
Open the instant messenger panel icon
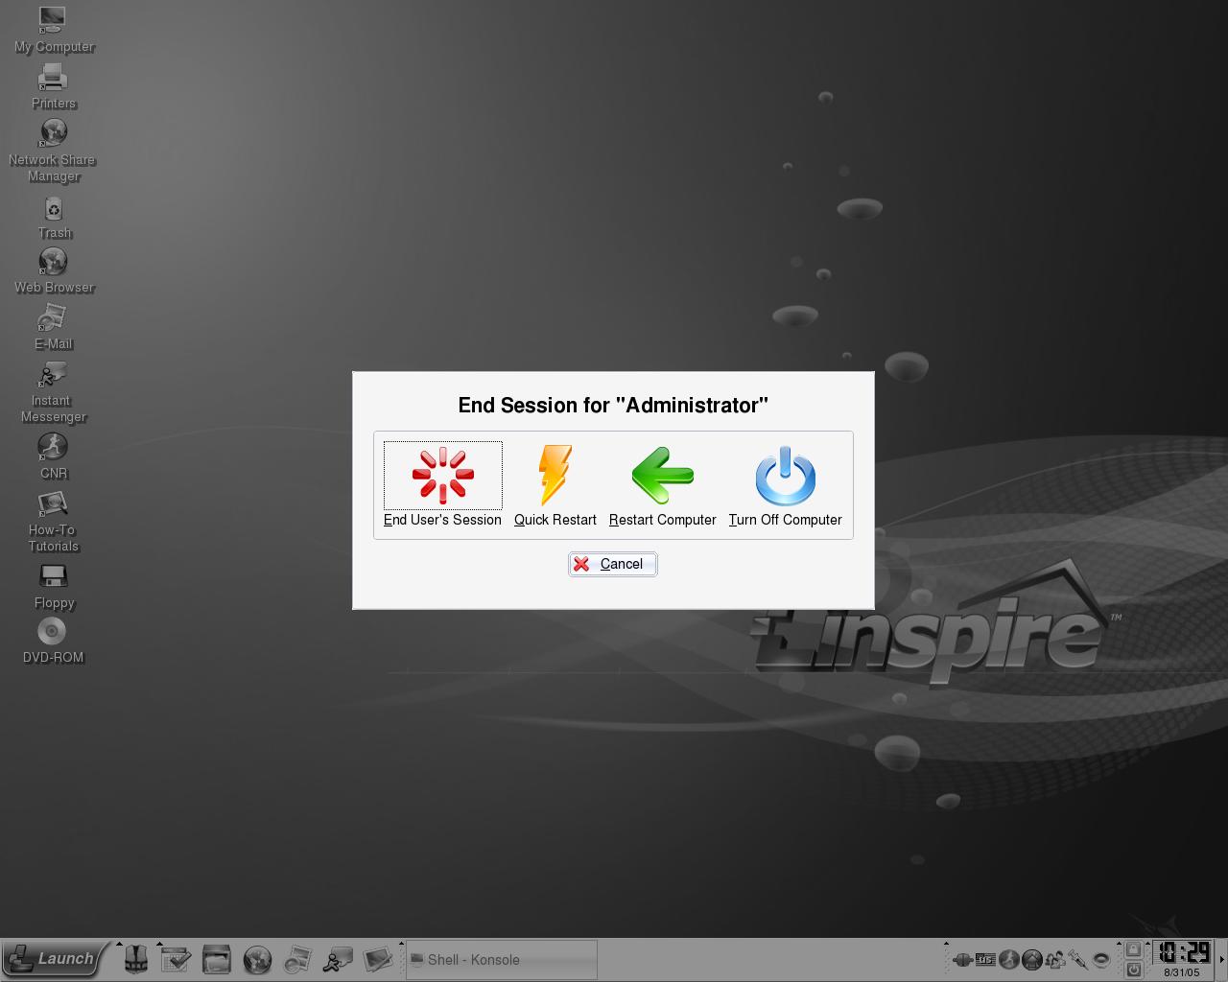click(x=338, y=959)
